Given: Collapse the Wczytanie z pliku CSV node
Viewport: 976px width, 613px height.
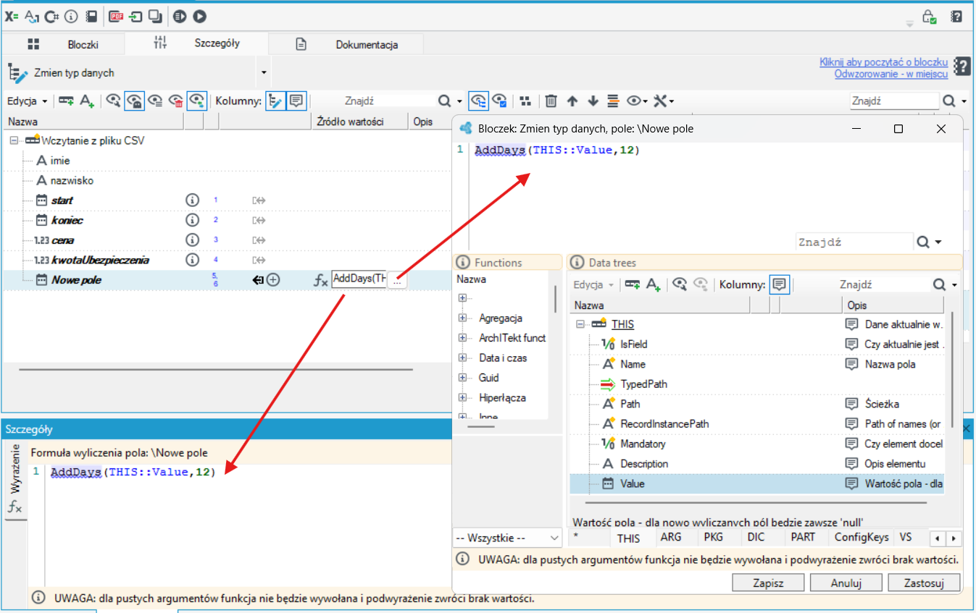Looking at the screenshot, I should click(14, 140).
